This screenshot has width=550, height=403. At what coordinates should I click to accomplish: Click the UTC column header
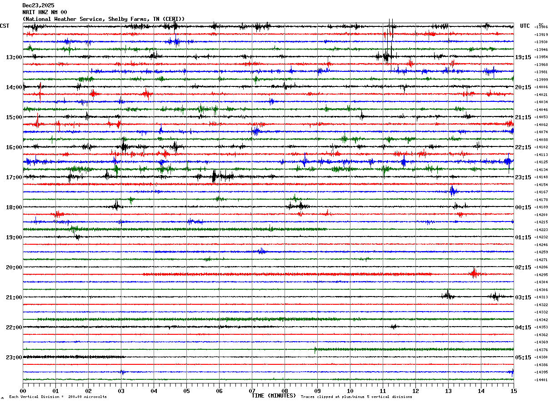525,26
